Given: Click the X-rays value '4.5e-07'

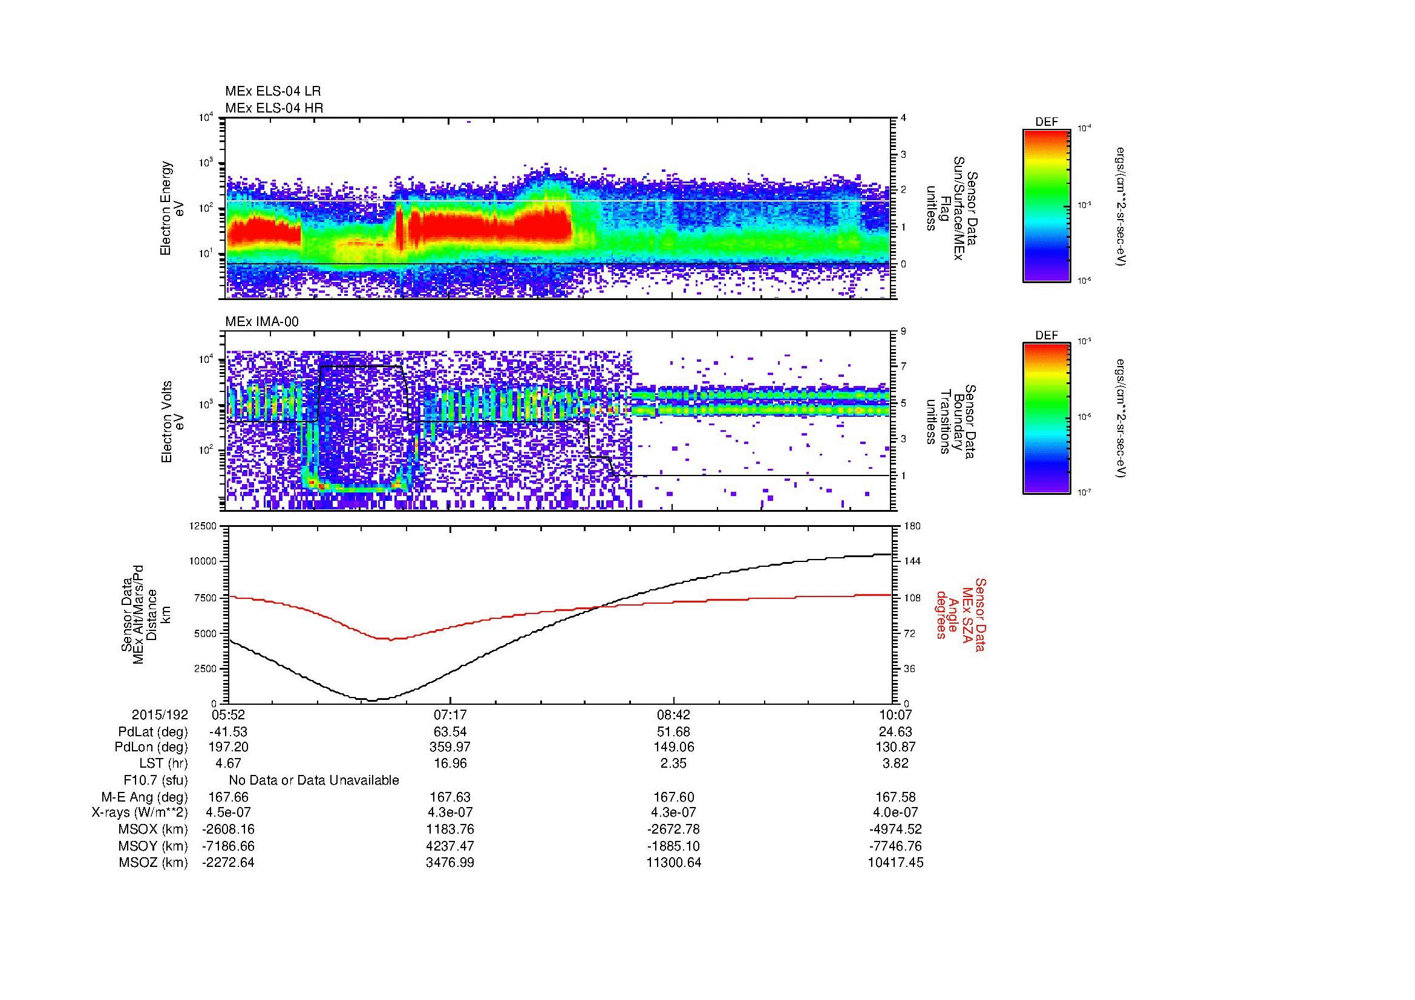Looking at the screenshot, I should pyautogui.click(x=229, y=812).
